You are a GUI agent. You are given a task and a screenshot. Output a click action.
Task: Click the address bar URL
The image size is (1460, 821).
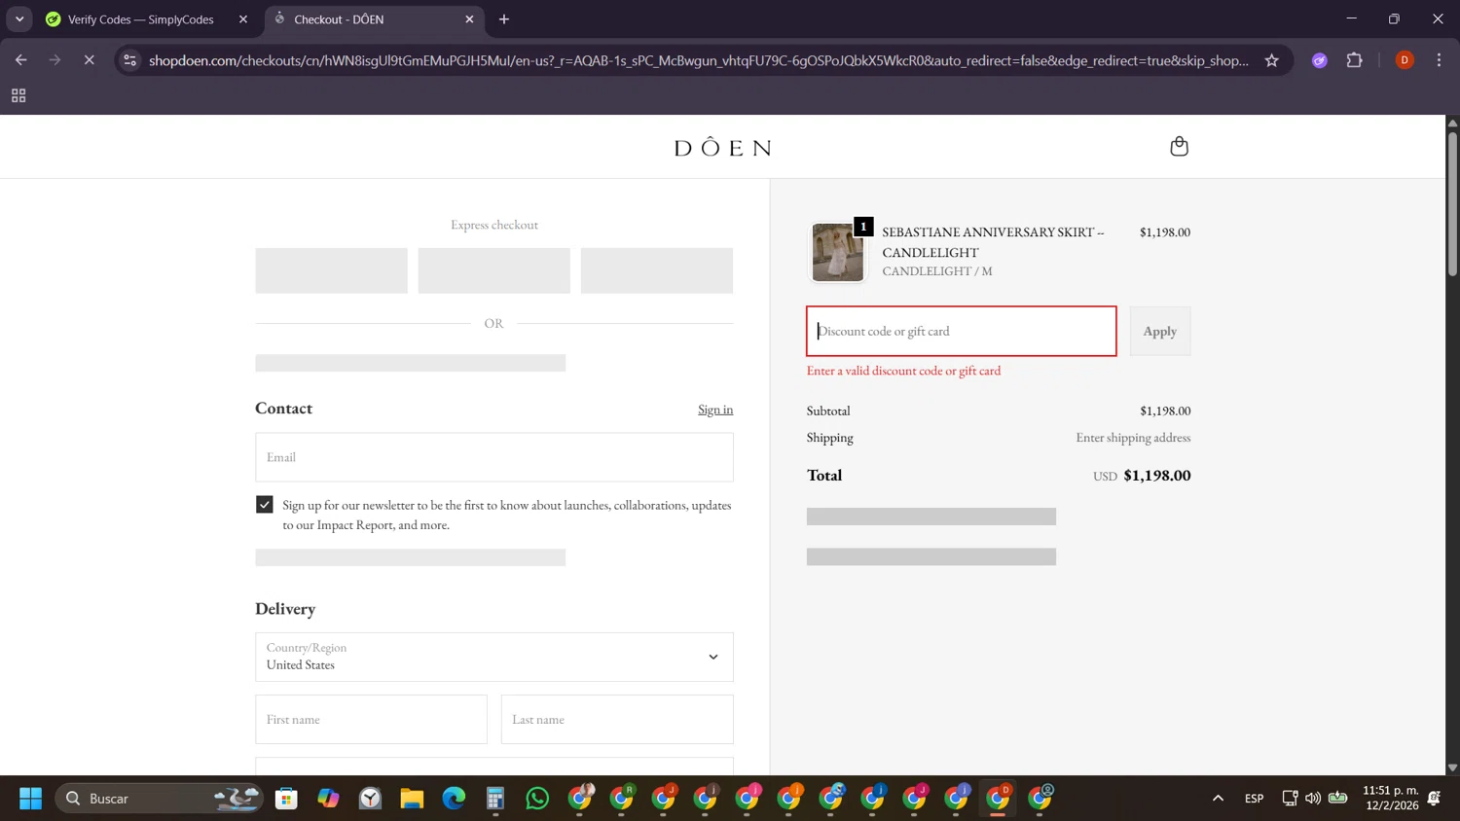click(699, 60)
